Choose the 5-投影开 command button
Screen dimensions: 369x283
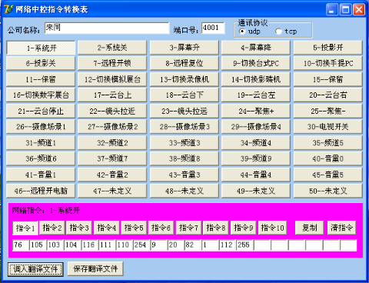(x=328, y=48)
